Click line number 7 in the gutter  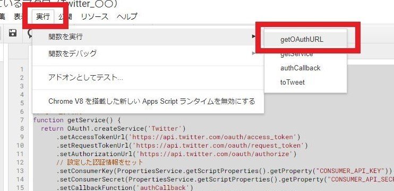click(22, 120)
